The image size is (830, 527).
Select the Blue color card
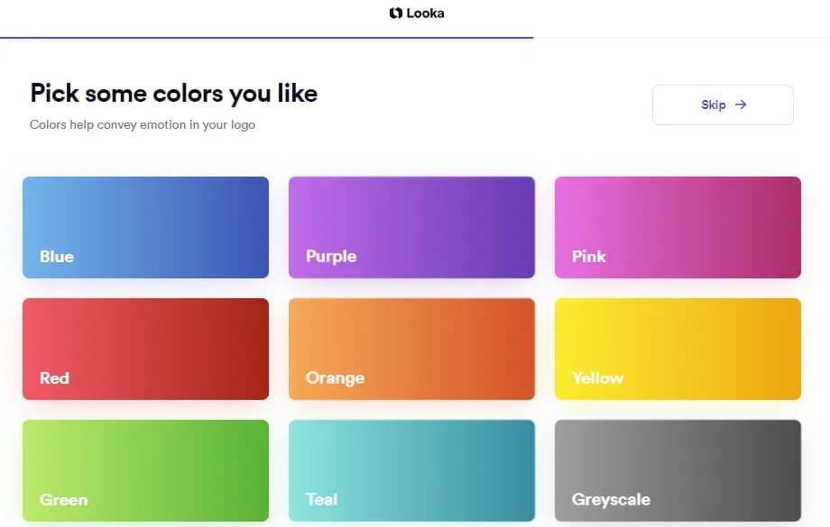[x=145, y=227]
